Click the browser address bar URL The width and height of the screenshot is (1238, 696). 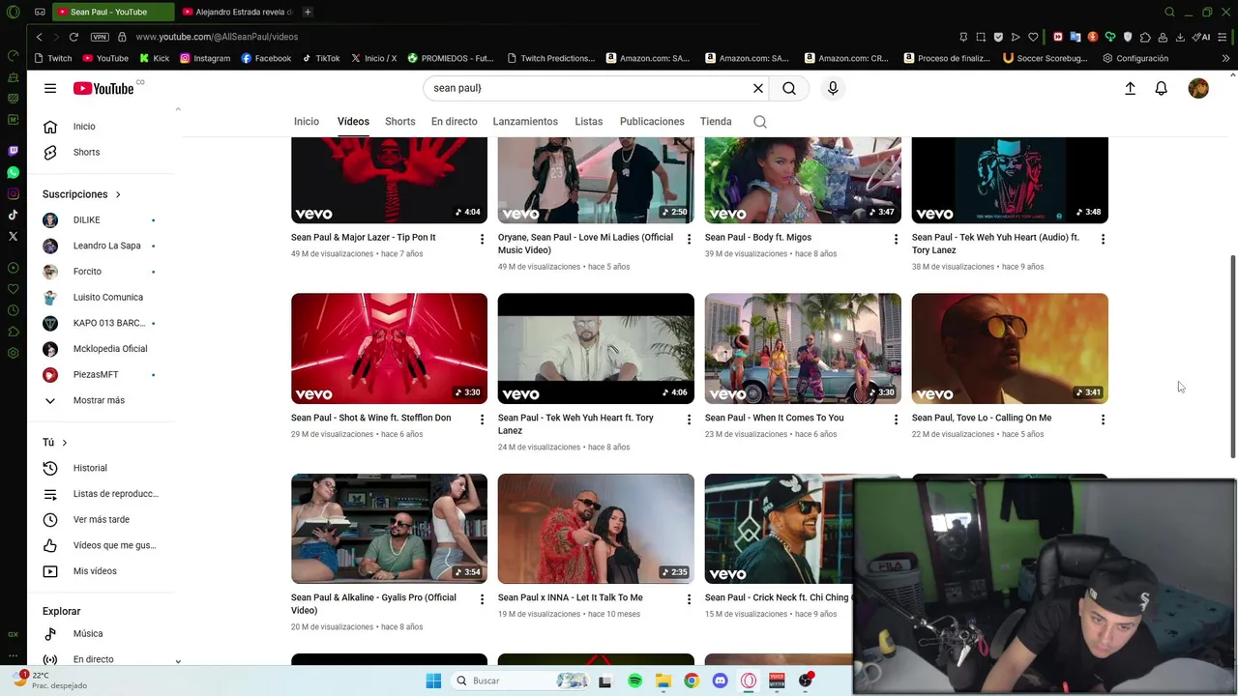[217, 37]
